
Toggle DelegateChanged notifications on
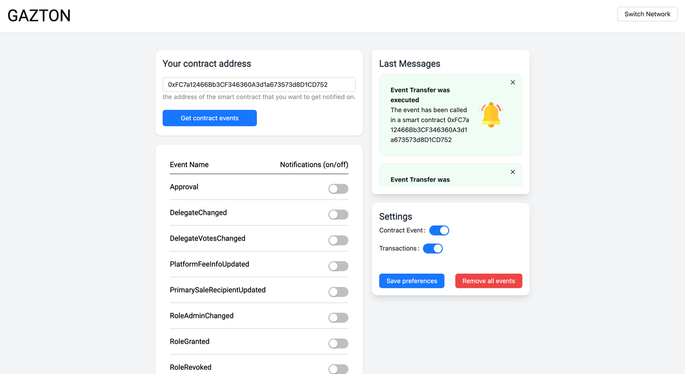pyautogui.click(x=338, y=214)
